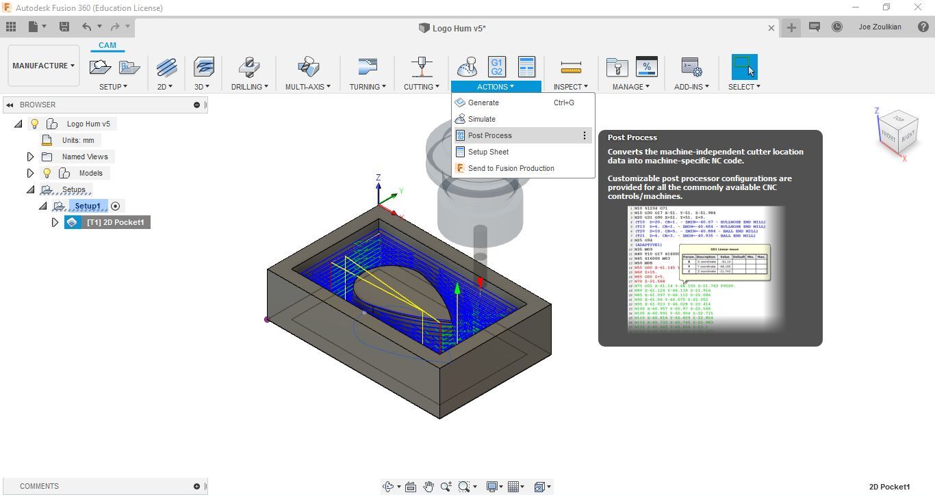Select the 2D milling toolpath icon
The image size is (935, 497).
(x=166, y=67)
